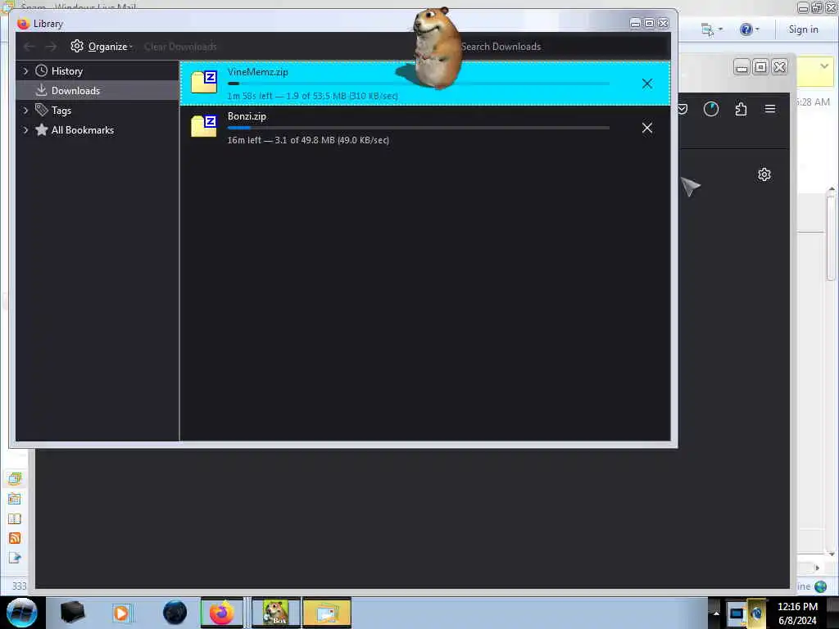Viewport: 839px width, 629px height.
Task: Open the Firefox hamburger application menu
Action: click(770, 109)
